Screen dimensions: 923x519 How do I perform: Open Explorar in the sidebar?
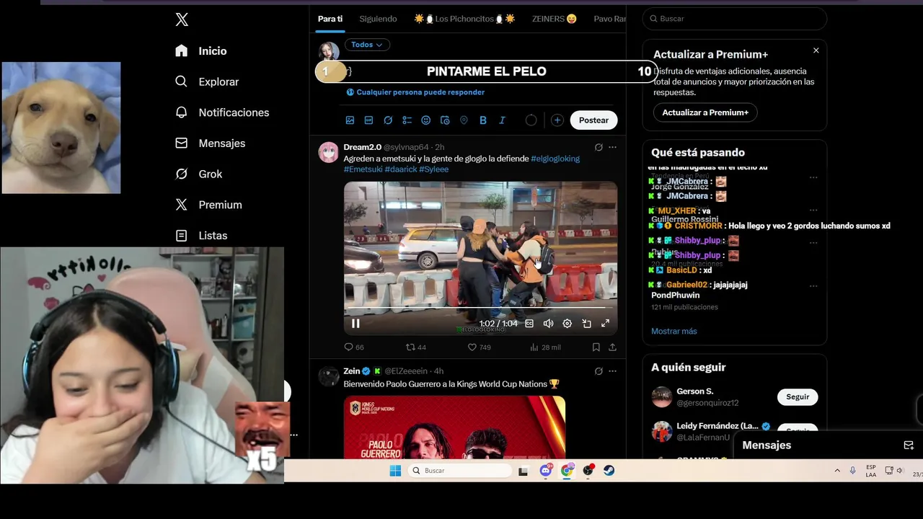(x=207, y=82)
